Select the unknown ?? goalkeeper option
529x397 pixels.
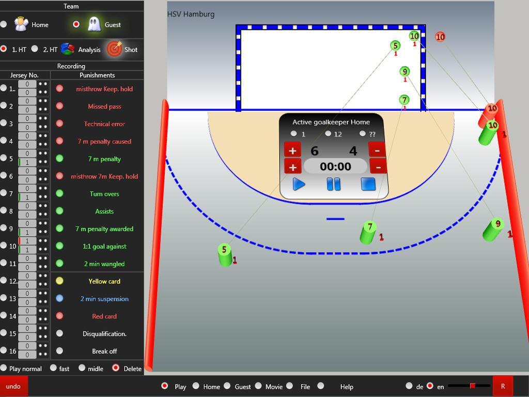(x=362, y=134)
